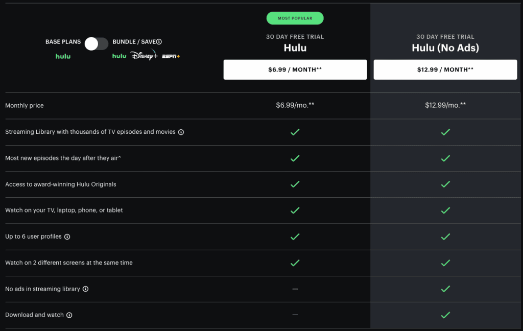Click Hulu column checkmark for Watch on your TV
The width and height of the screenshot is (523, 331).
click(295, 210)
